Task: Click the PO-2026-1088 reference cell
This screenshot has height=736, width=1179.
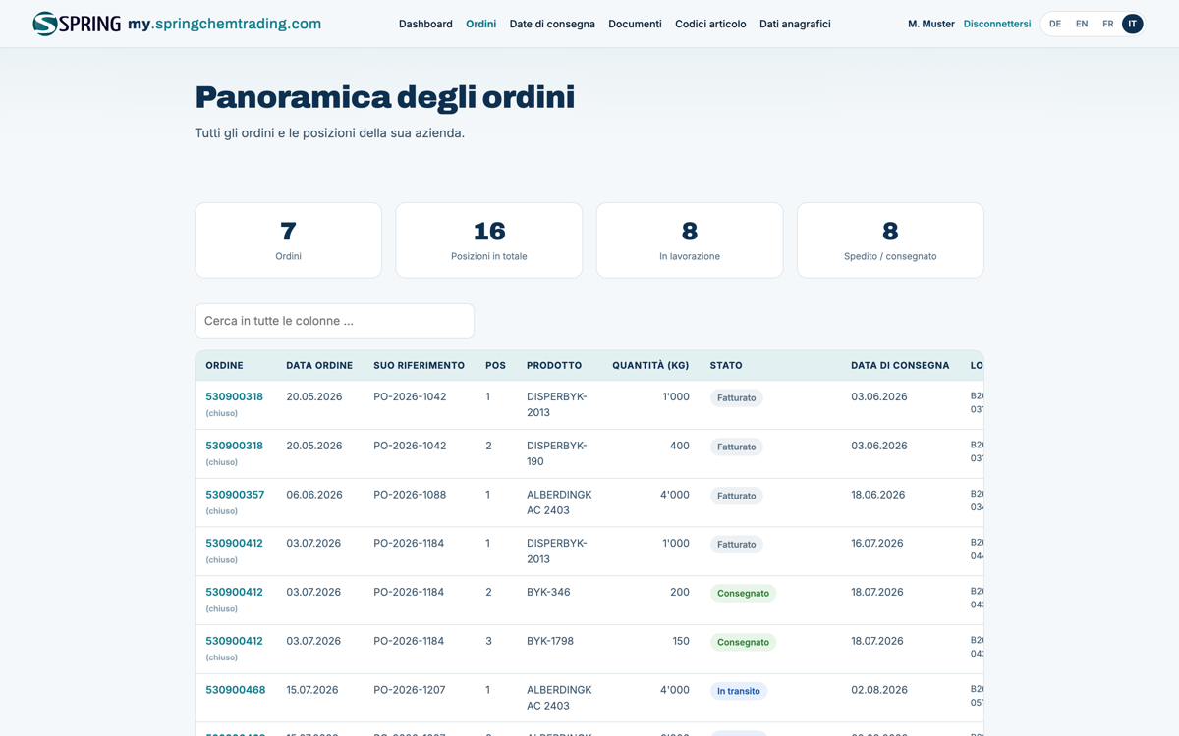Action: pyautogui.click(x=410, y=495)
